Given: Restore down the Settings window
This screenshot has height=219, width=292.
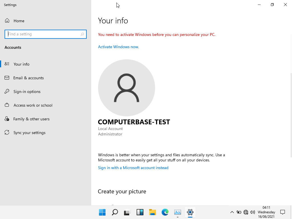Looking at the screenshot, I should [x=272, y=5].
